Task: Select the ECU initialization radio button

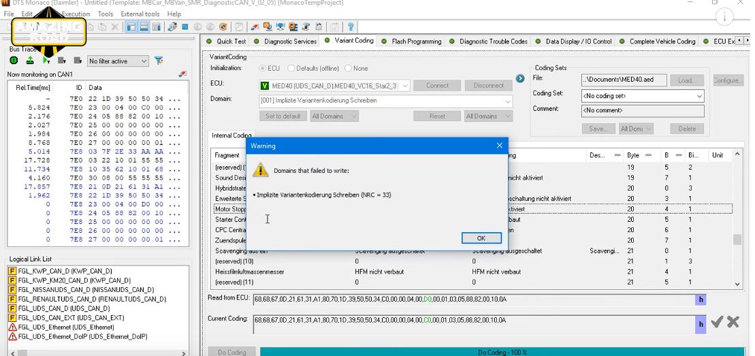Action: (x=262, y=68)
